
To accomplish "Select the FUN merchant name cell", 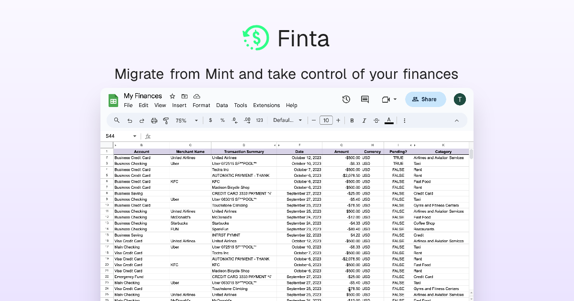I will [x=190, y=229].
